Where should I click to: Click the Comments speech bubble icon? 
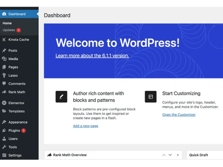click(4, 84)
